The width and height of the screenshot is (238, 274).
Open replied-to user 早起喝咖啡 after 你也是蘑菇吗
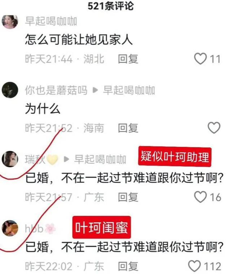(129, 90)
